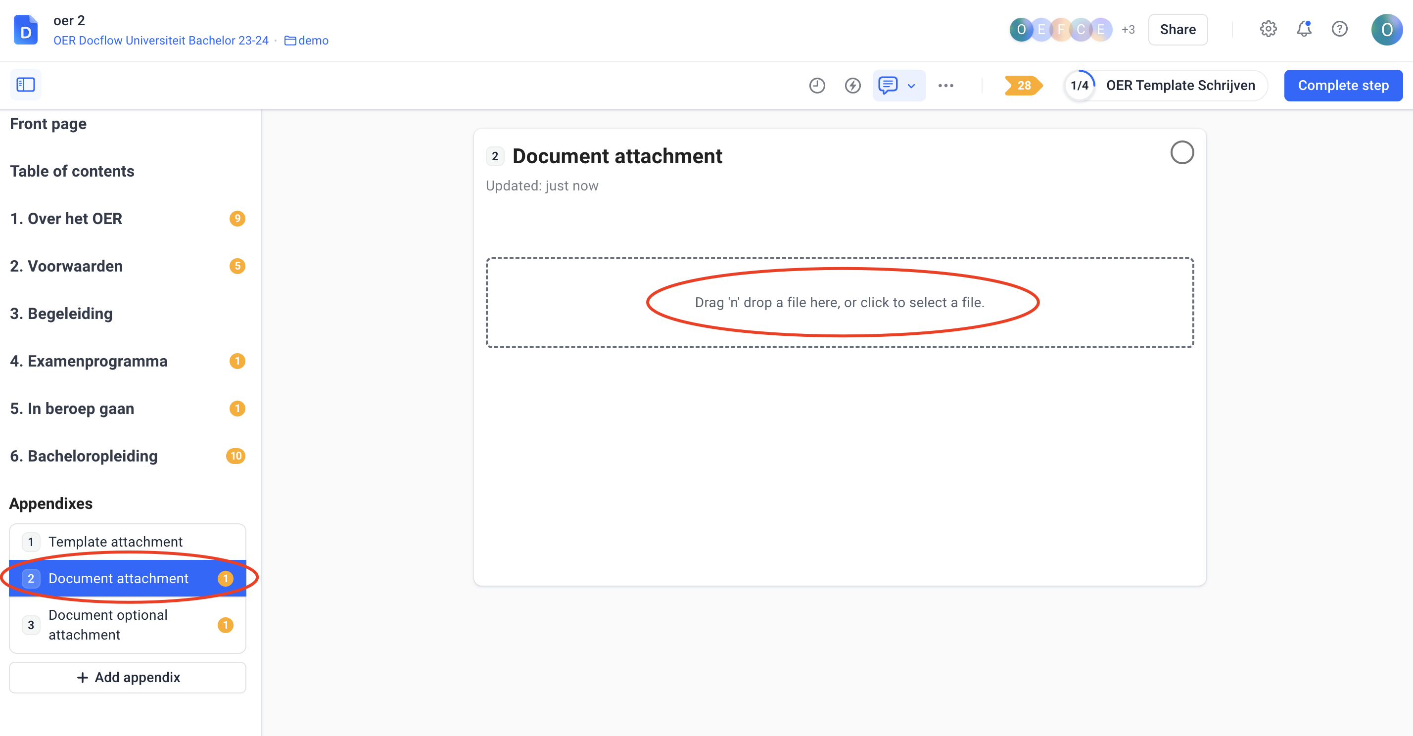Open the comments speech bubble icon
Viewport: 1413px width, 736px height.
tap(888, 85)
